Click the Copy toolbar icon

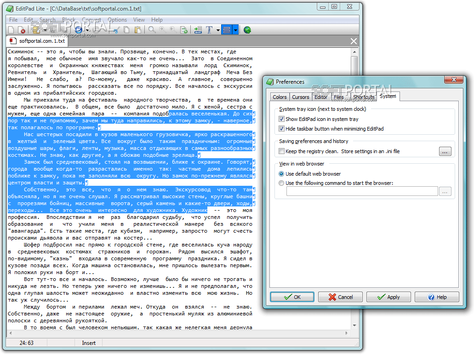127,29
